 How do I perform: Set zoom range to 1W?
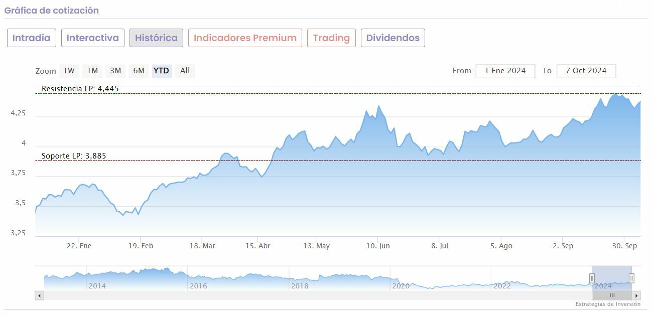point(69,71)
